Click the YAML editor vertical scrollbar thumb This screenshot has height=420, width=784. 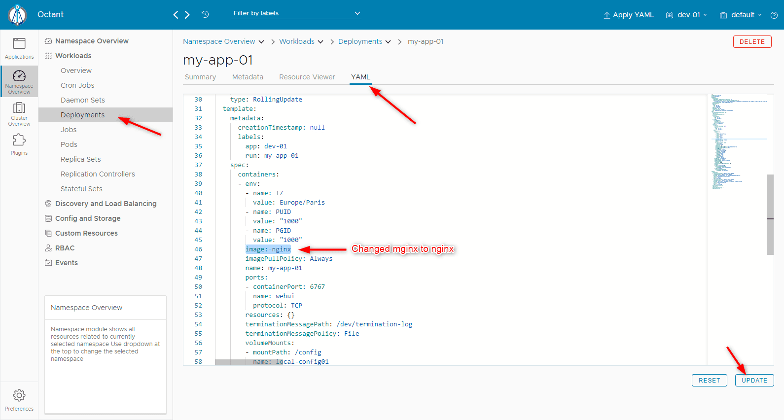pos(770,214)
